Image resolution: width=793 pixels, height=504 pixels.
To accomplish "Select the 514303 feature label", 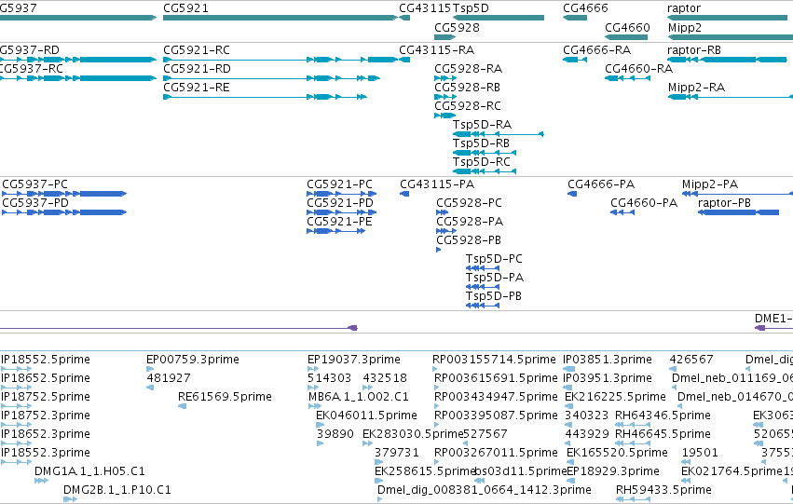I will click(329, 378).
